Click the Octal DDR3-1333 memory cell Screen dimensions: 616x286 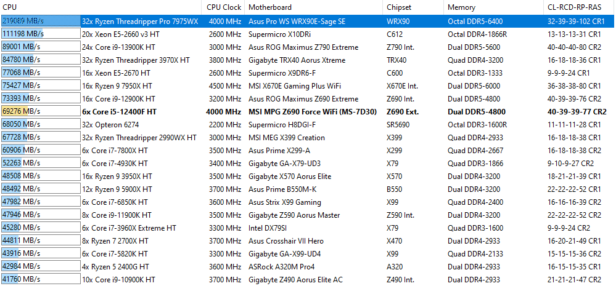pyautogui.click(x=475, y=73)
